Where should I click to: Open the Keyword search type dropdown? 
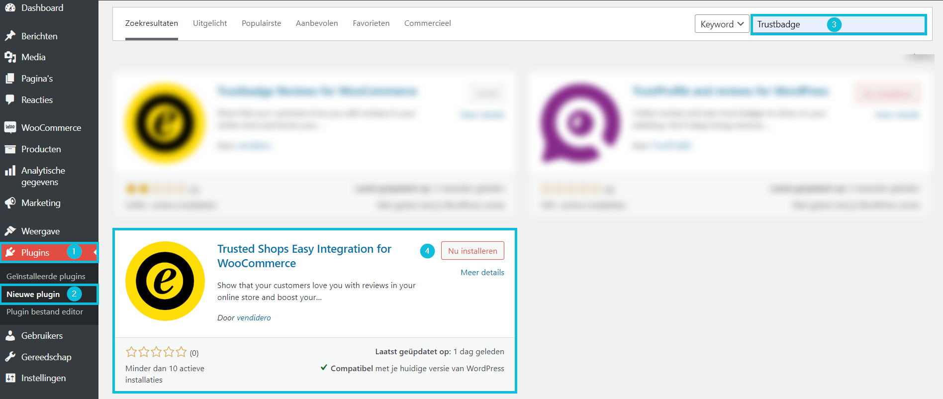[x=722, y=24]
